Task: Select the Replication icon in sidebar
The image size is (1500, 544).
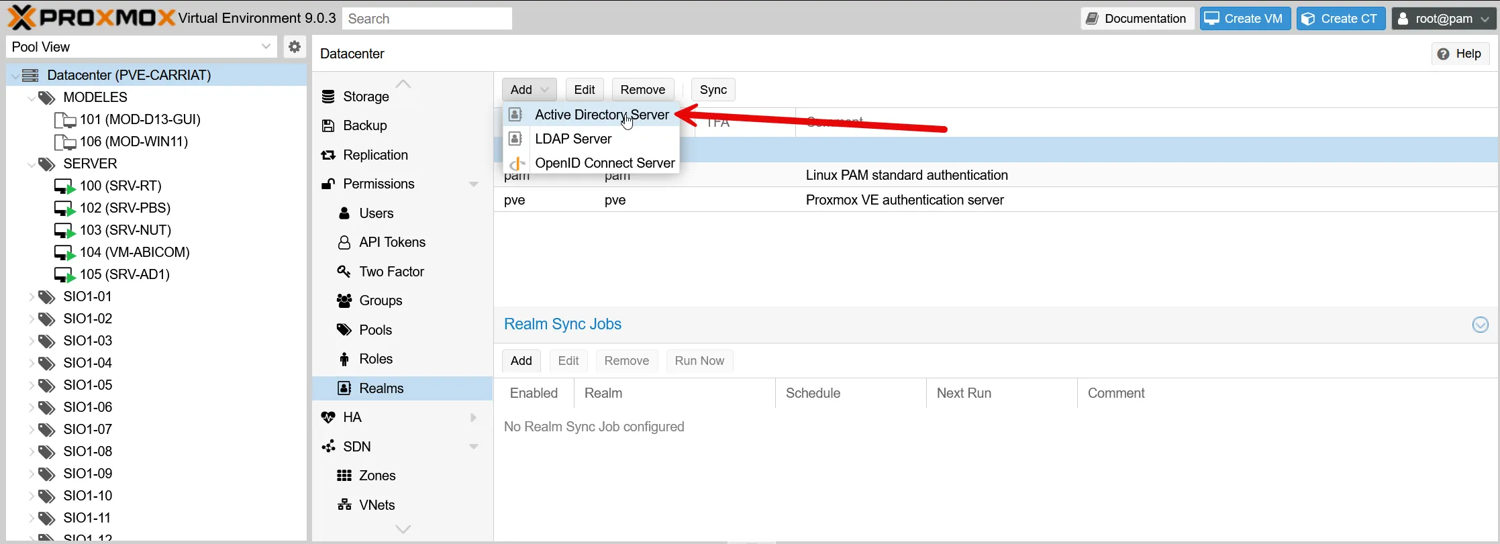Action: [x=328, y=155]
